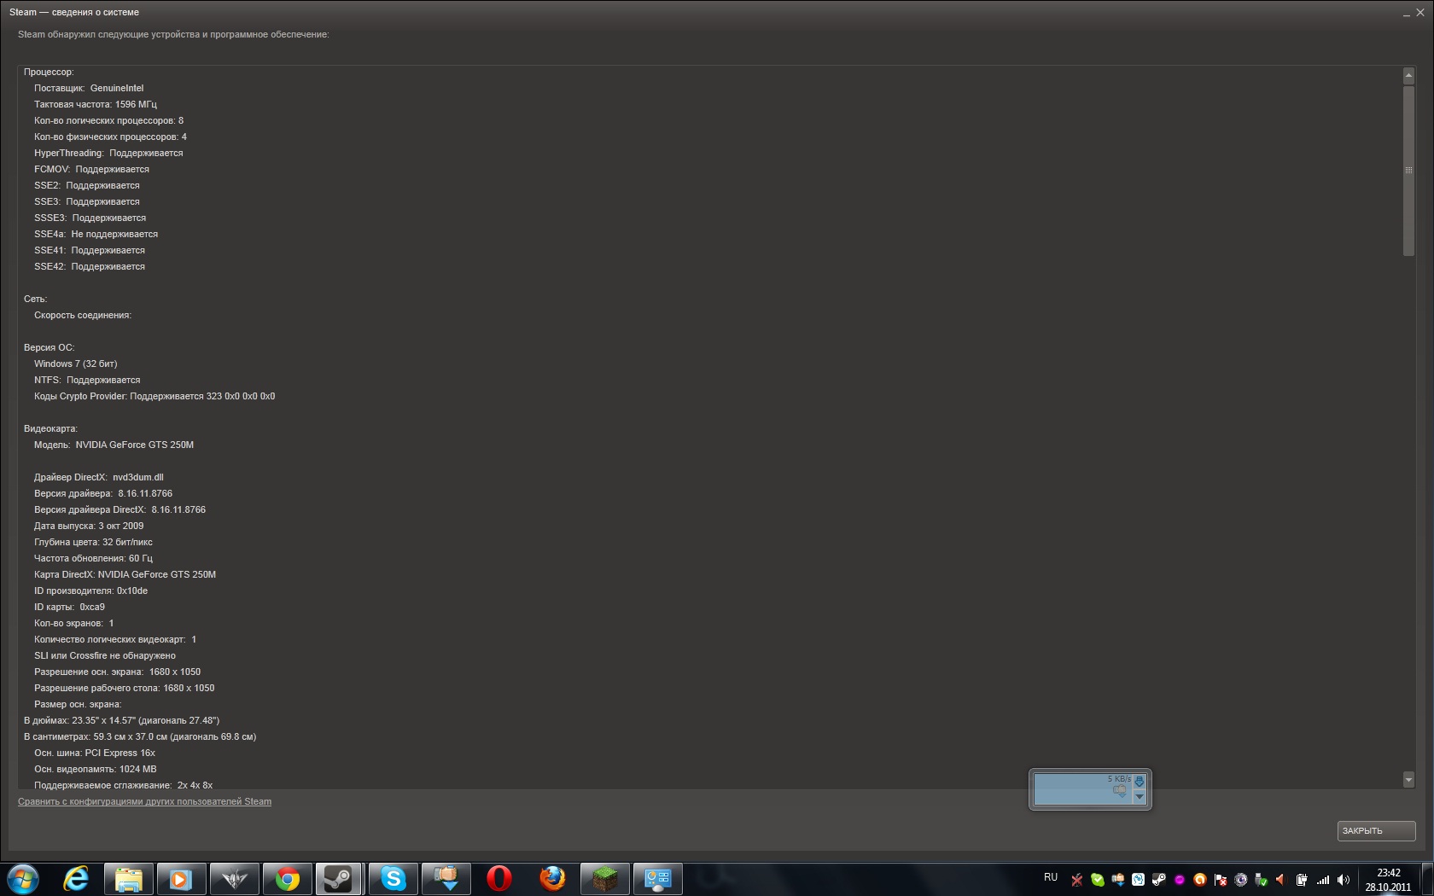Click Safely Remove Hardware tray icon

click(x=1262, y=880)
